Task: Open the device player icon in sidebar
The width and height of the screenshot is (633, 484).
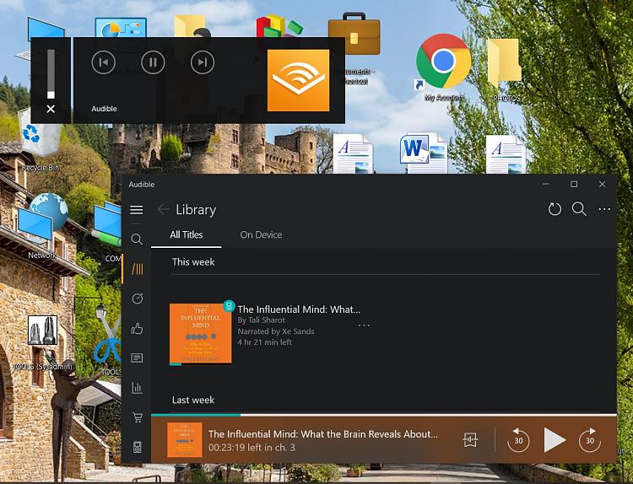Action: [138, 447]
